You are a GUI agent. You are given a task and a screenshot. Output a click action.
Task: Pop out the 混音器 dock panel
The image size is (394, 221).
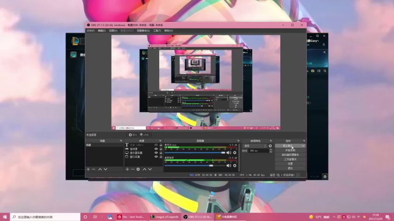pyautogui.click(x=238, y=141)
